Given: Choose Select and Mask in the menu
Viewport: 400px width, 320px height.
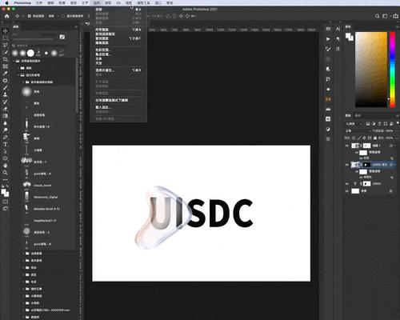Looking at the screenshot, I should click(118, 70).
